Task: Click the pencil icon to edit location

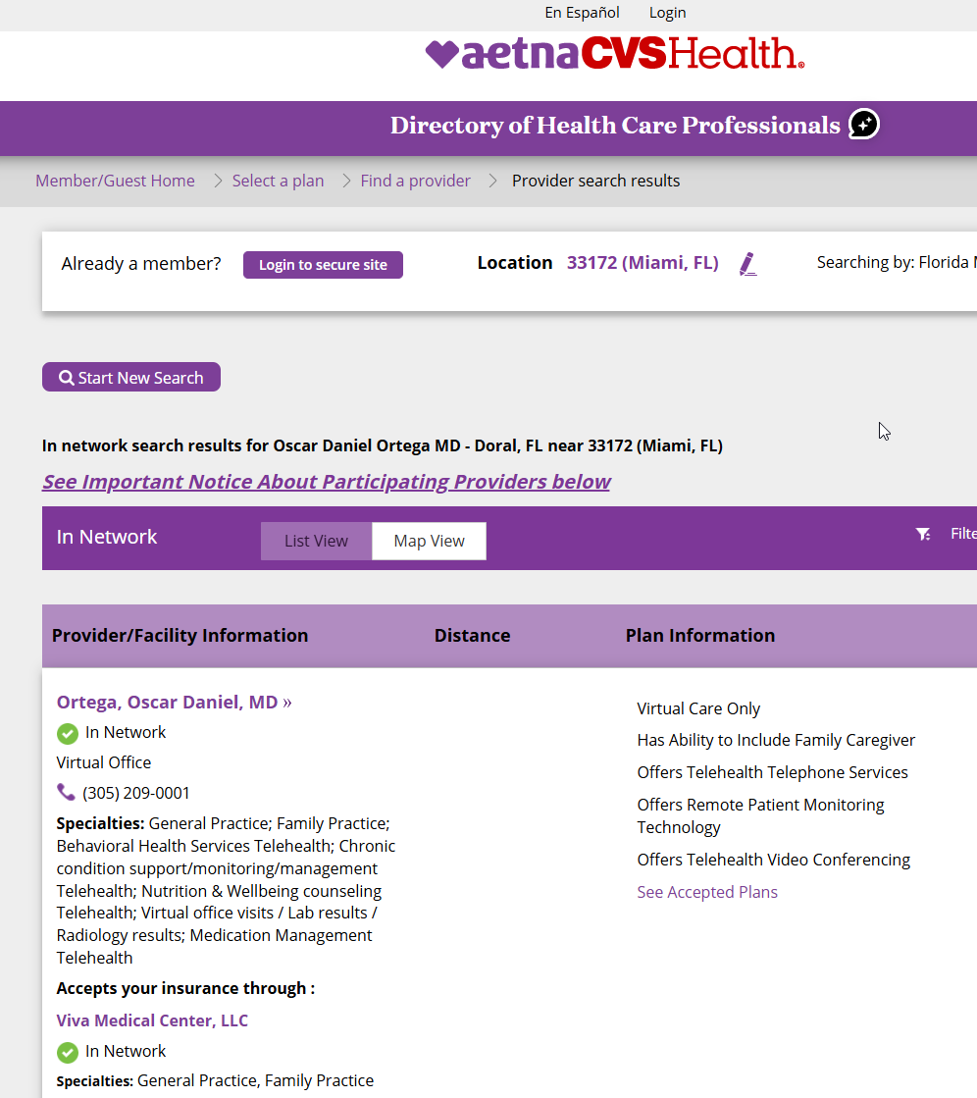Action: pos(747,264)
